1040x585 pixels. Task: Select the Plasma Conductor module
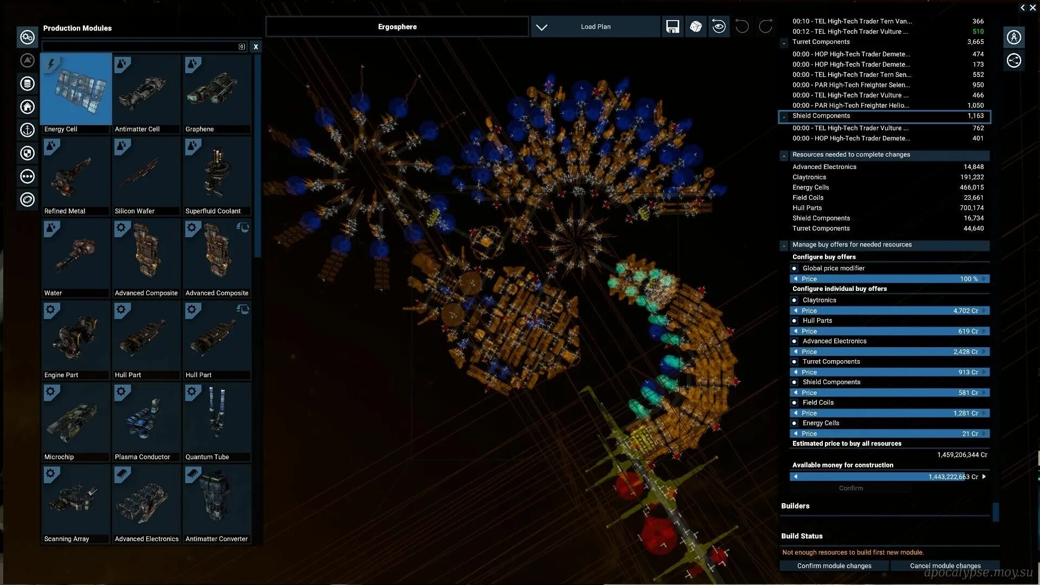coord(146,421)
